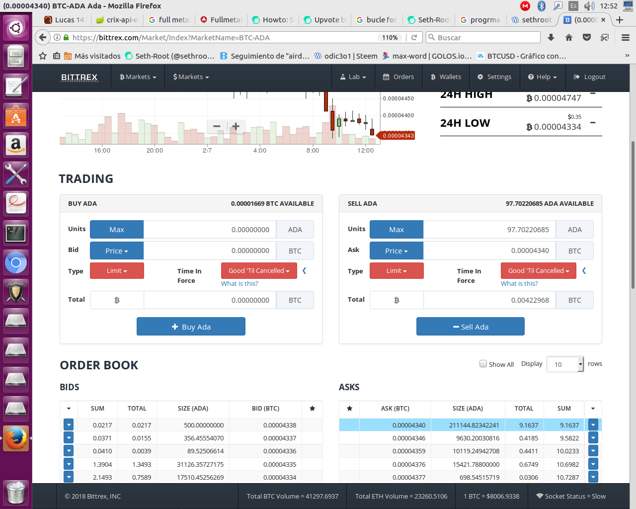
Task: Switch to crix-api browser tab
Action: coord(117,20)
